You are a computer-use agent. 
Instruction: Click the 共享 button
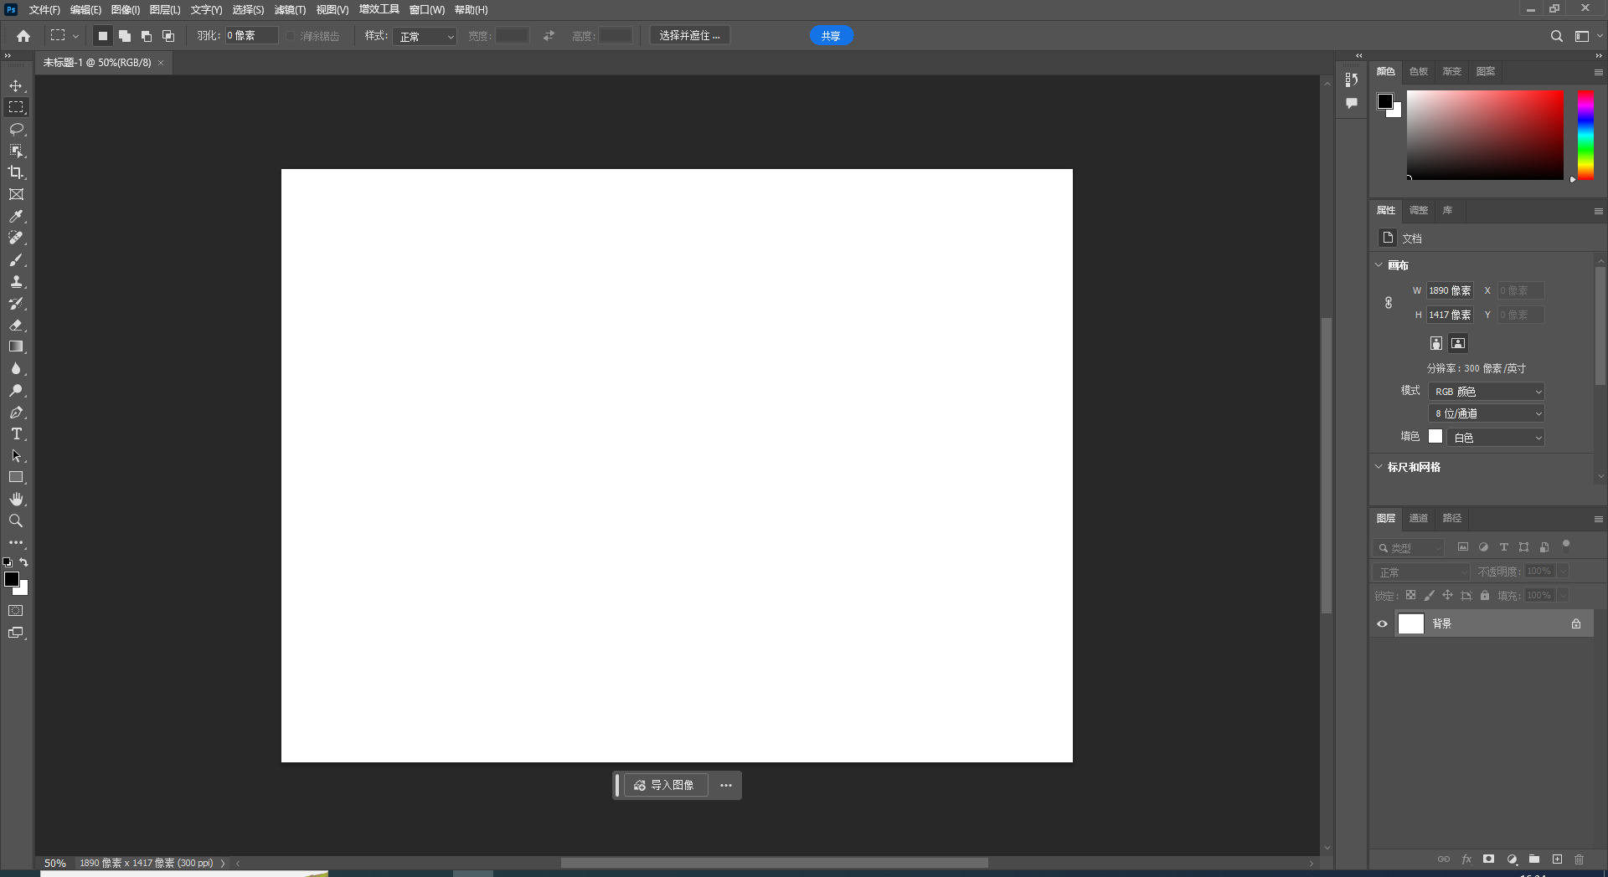point(830,35)
